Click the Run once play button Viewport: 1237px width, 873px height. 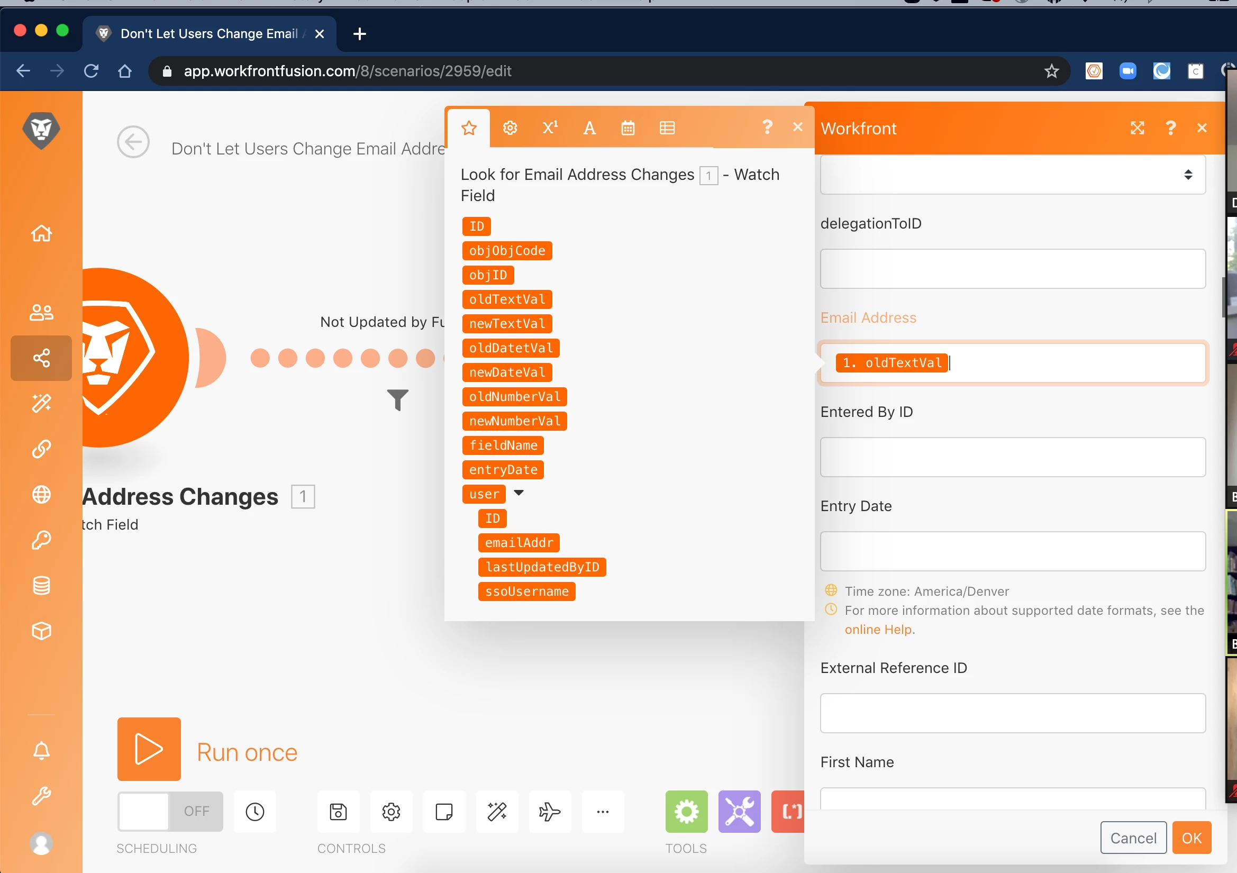(149, 749)
